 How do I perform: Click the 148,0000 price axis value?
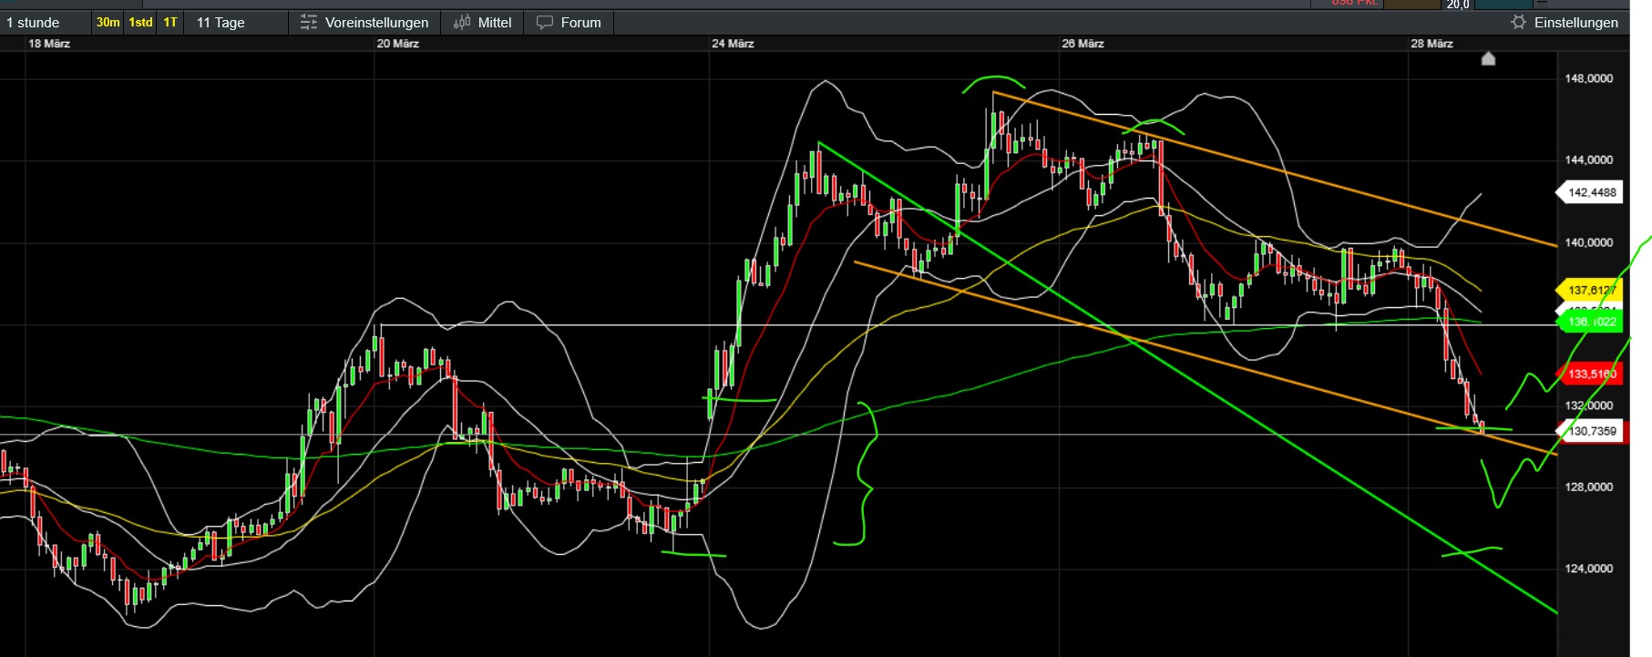[x=1588, y=78]
